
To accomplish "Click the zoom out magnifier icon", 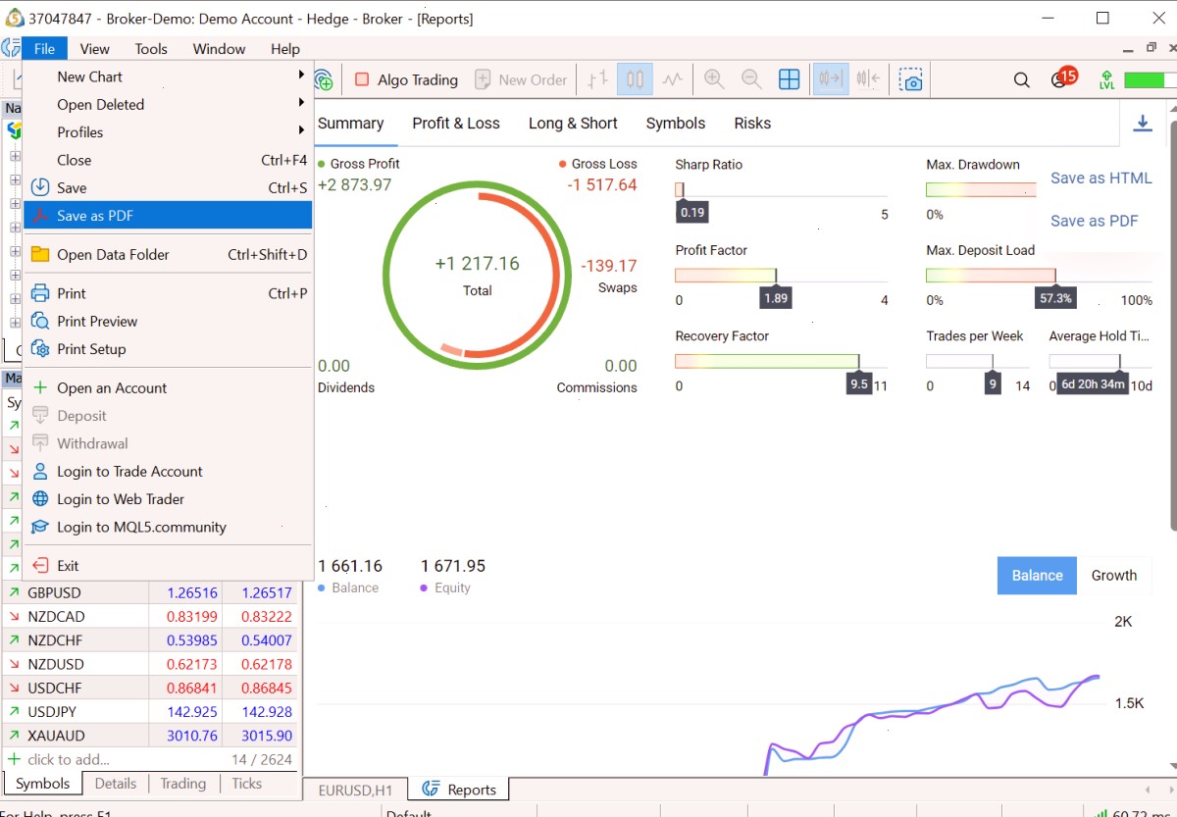I will pos(751,79).
